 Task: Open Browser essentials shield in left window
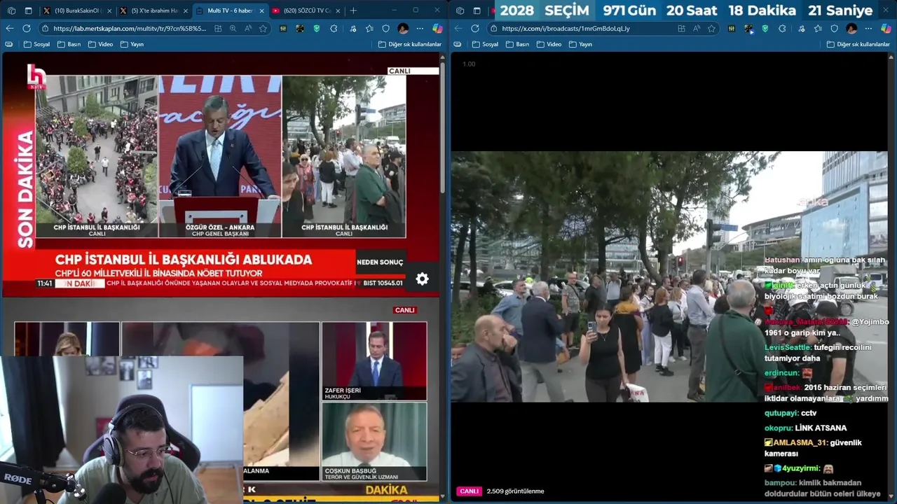click(386, 29)
